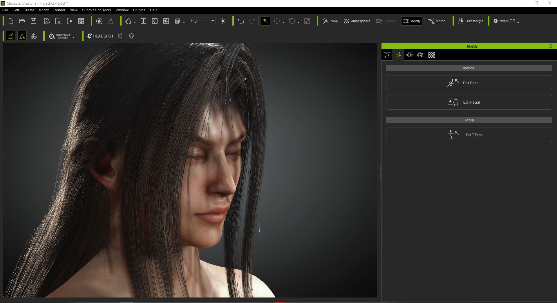
Task: Click the orbit camera view icon
Action: 166,21
